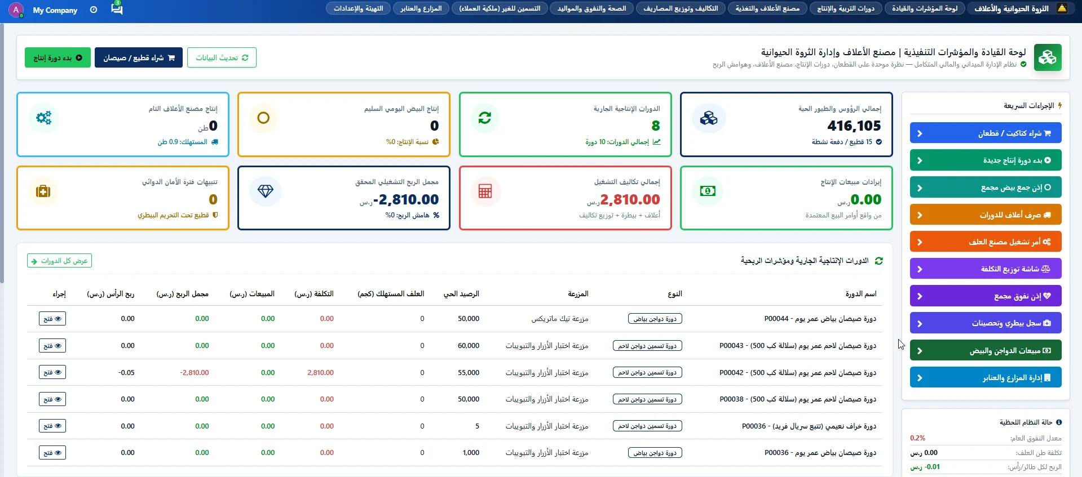
Task: Refresh data with "تحديث البيانات" button
Action: click(222, 57)
